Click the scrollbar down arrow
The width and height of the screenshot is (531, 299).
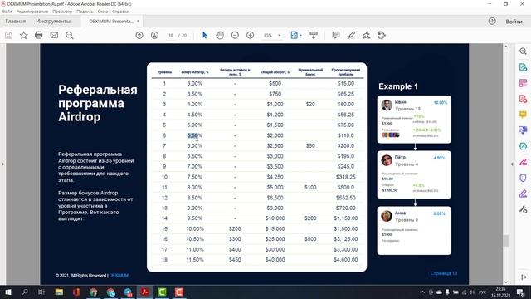click(x=506, y=282)
